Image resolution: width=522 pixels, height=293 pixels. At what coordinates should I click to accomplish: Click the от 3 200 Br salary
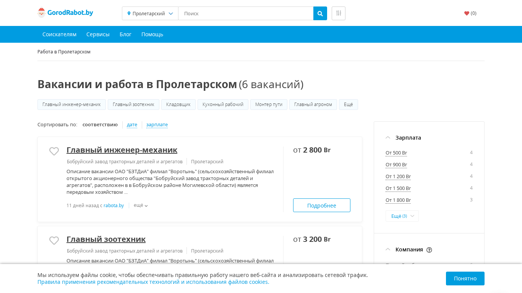[x=312, y=239]
